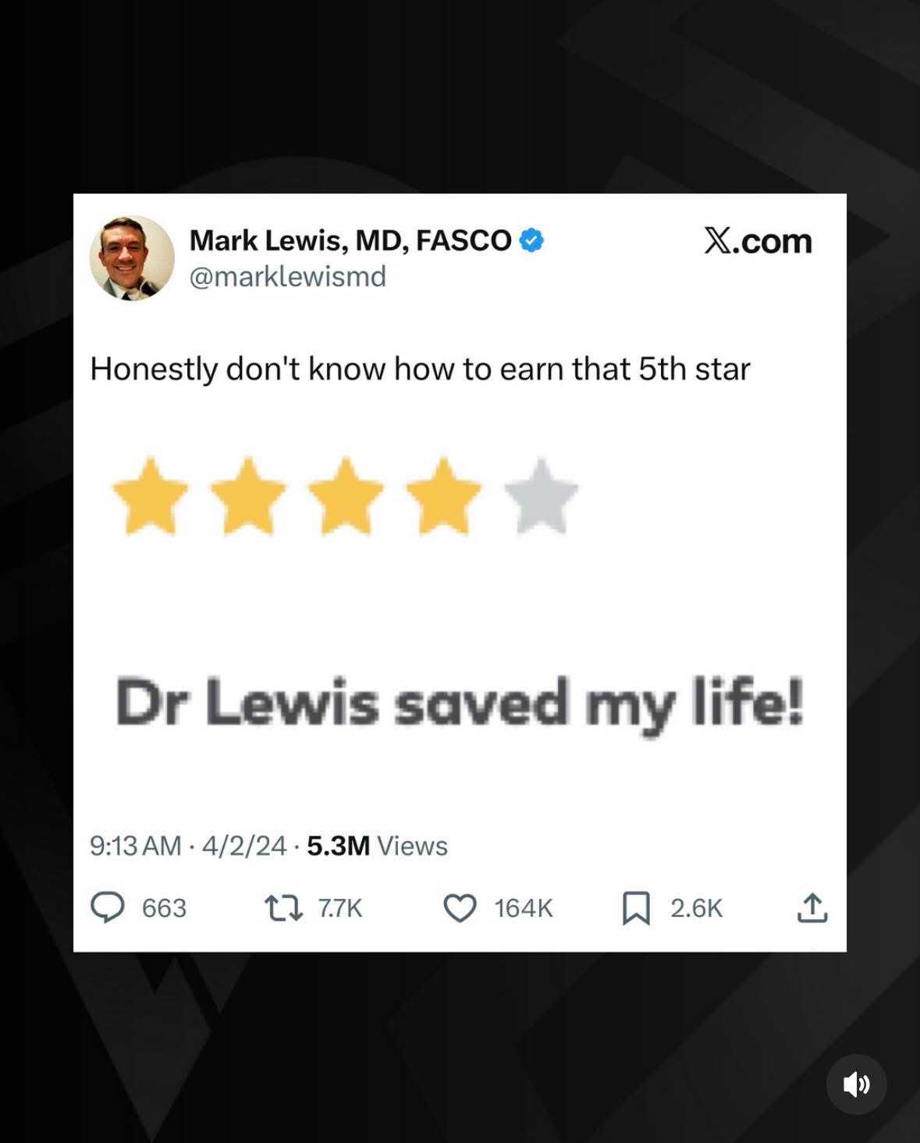The image size is (920, 1143).
Task: Mute the video sound speaker icon
Action: [856, 1084]
